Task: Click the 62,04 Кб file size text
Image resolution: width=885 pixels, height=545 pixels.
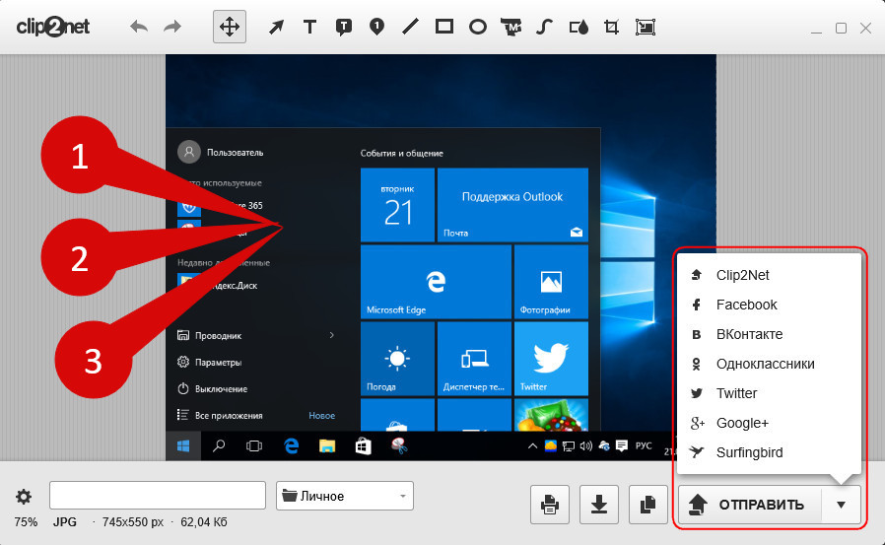Action: pyautogui.click(x=204, y=522)
